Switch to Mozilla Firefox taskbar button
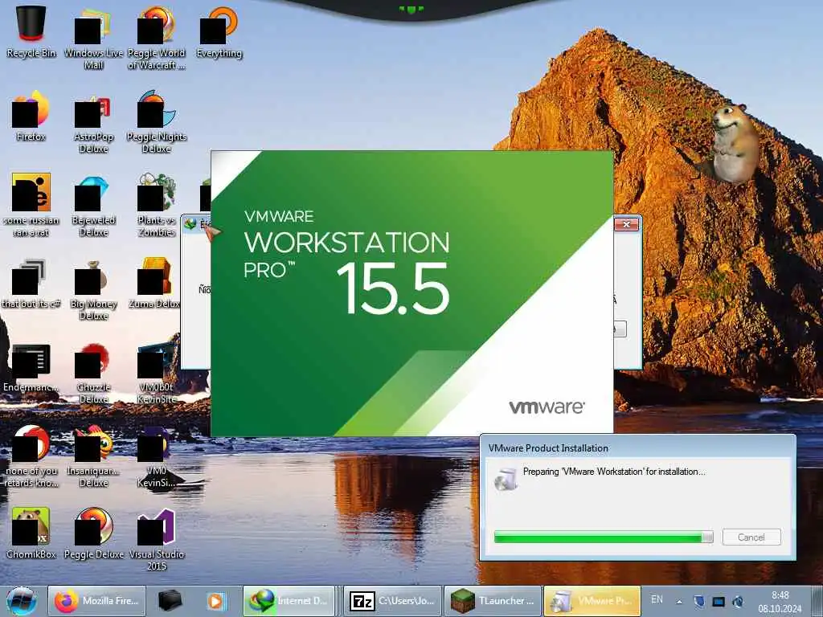This screenshot has height=617, width=823. [96, 601]
